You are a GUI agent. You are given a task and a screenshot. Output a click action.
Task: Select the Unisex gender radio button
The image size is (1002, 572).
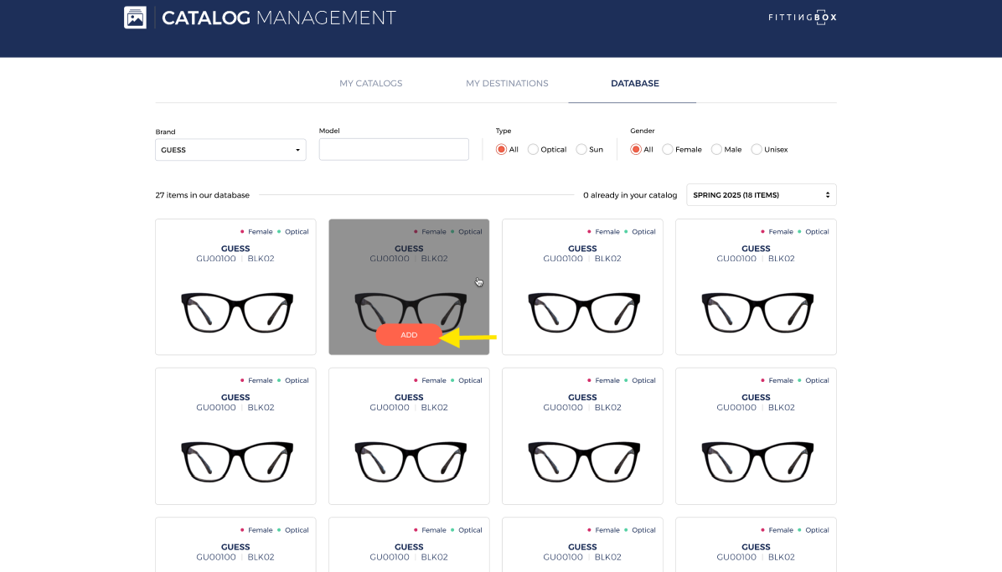[x=757, y=150]
